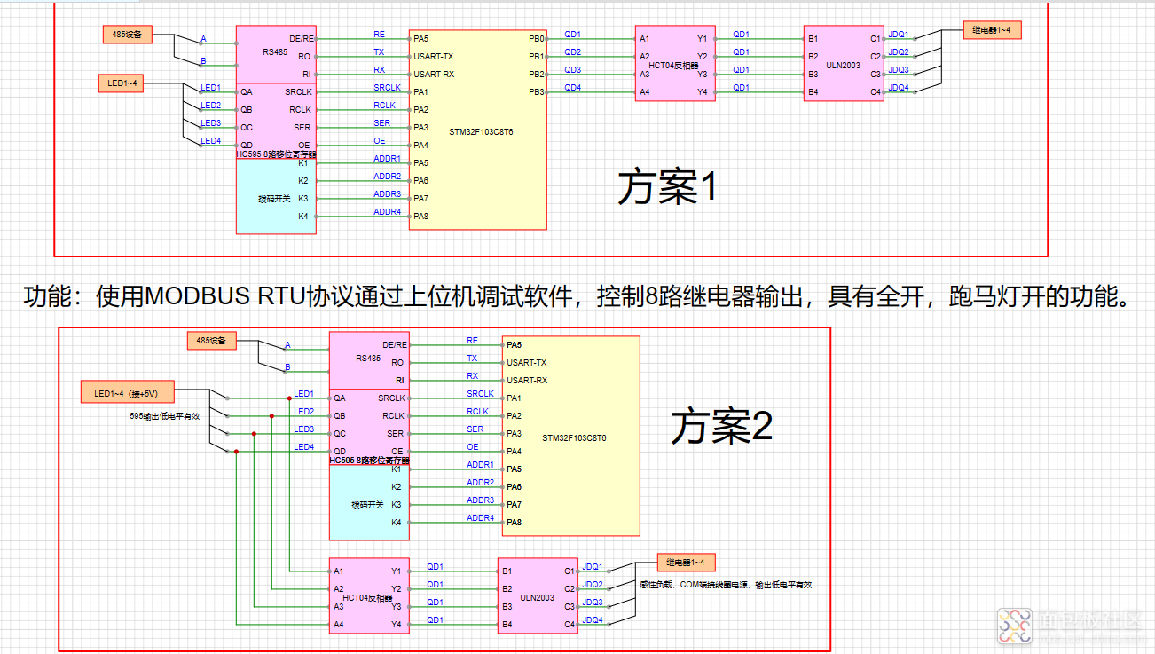The width and height of the screenshot is (1155, 654).
Task: Select the STM32F103C8T6 label in 方案1
Action: (x=481, y=131)
